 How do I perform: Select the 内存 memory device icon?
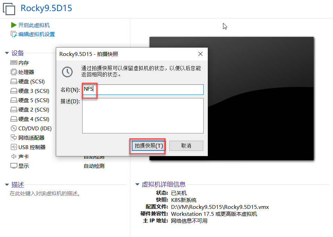pyautogui.click(x=14, y=63)
